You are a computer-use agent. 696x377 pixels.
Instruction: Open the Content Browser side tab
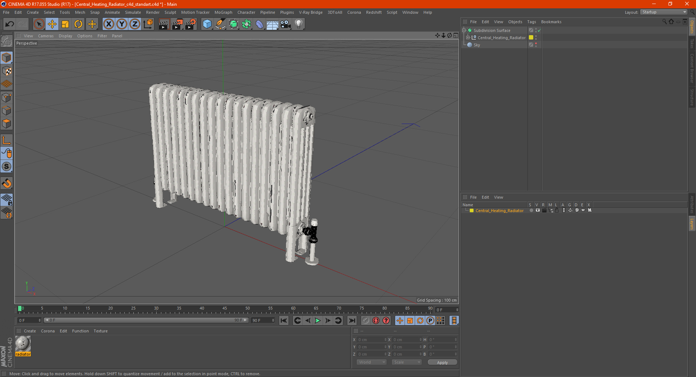point(692,68)
